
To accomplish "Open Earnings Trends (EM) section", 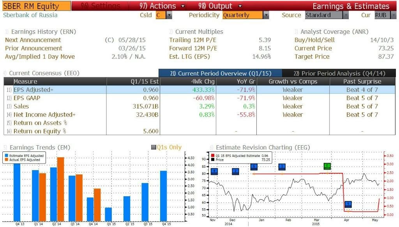I will click(x=40, y=148).
